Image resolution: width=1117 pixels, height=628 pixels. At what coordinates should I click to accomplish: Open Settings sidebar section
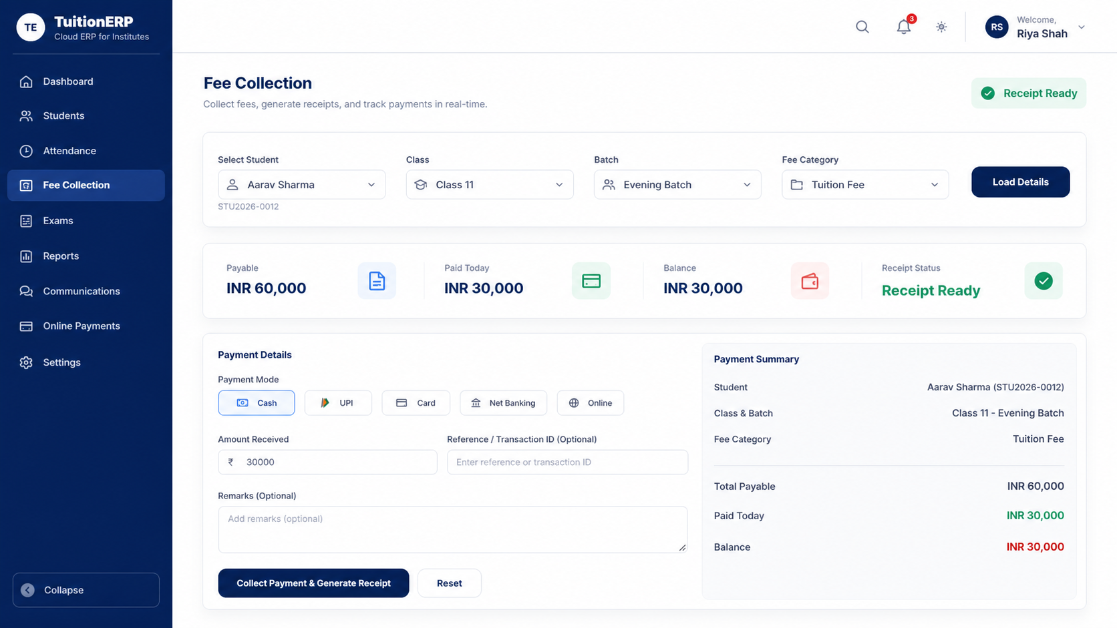[86, 362]
